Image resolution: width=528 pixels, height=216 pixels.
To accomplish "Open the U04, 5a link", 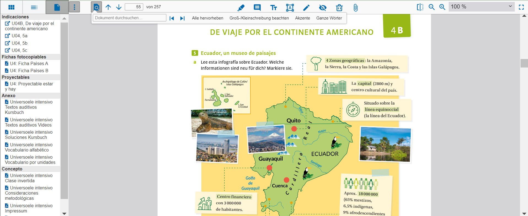I will [17, 36].
